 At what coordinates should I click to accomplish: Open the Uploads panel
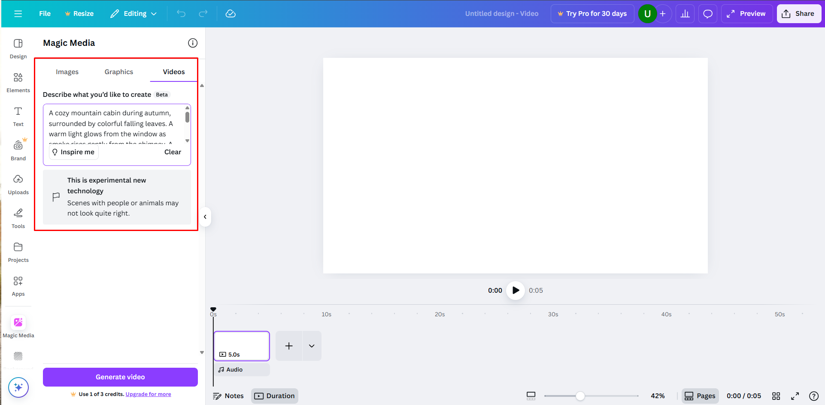(x=18, y=183)
